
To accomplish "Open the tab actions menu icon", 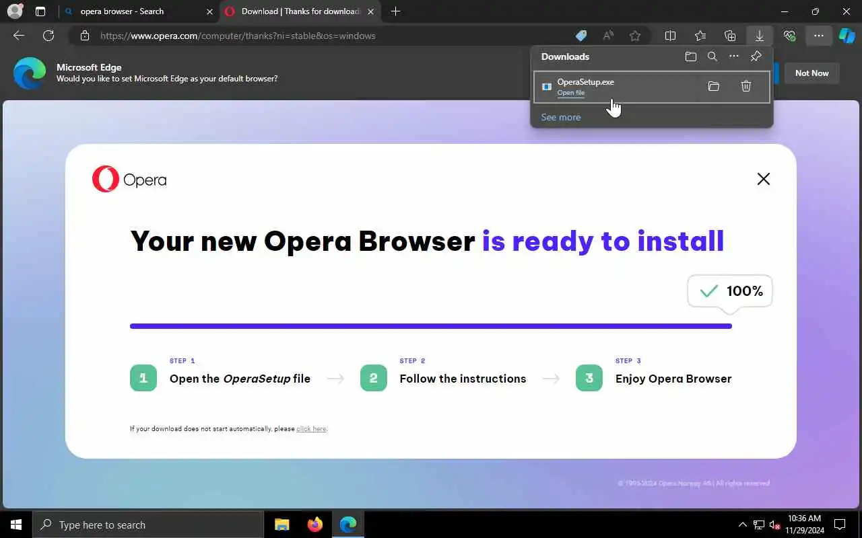I will (x=40, y=11).
